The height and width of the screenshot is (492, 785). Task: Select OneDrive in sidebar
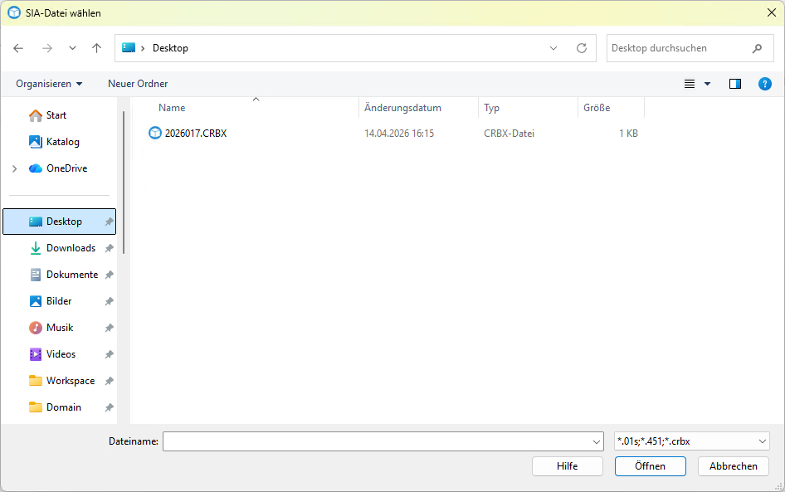click(x=66, y=168)
